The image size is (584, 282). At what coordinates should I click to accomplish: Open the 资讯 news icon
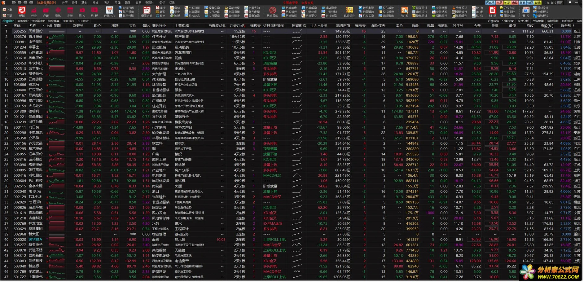tap(58, 12)
